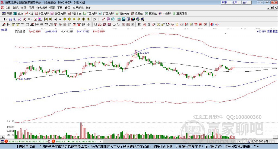Click the 20.2200 high price marker
The height and width of the screenshot is (149, 278).
144,52
